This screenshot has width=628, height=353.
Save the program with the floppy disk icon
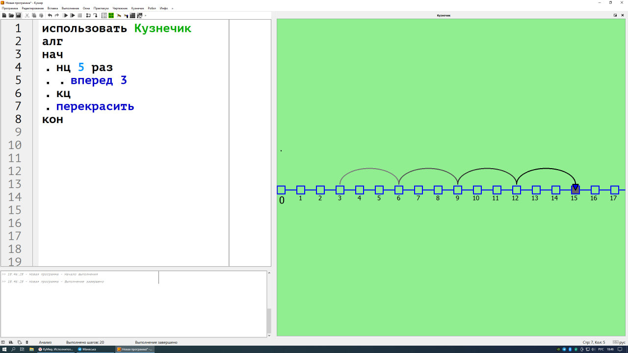point(19,16)
